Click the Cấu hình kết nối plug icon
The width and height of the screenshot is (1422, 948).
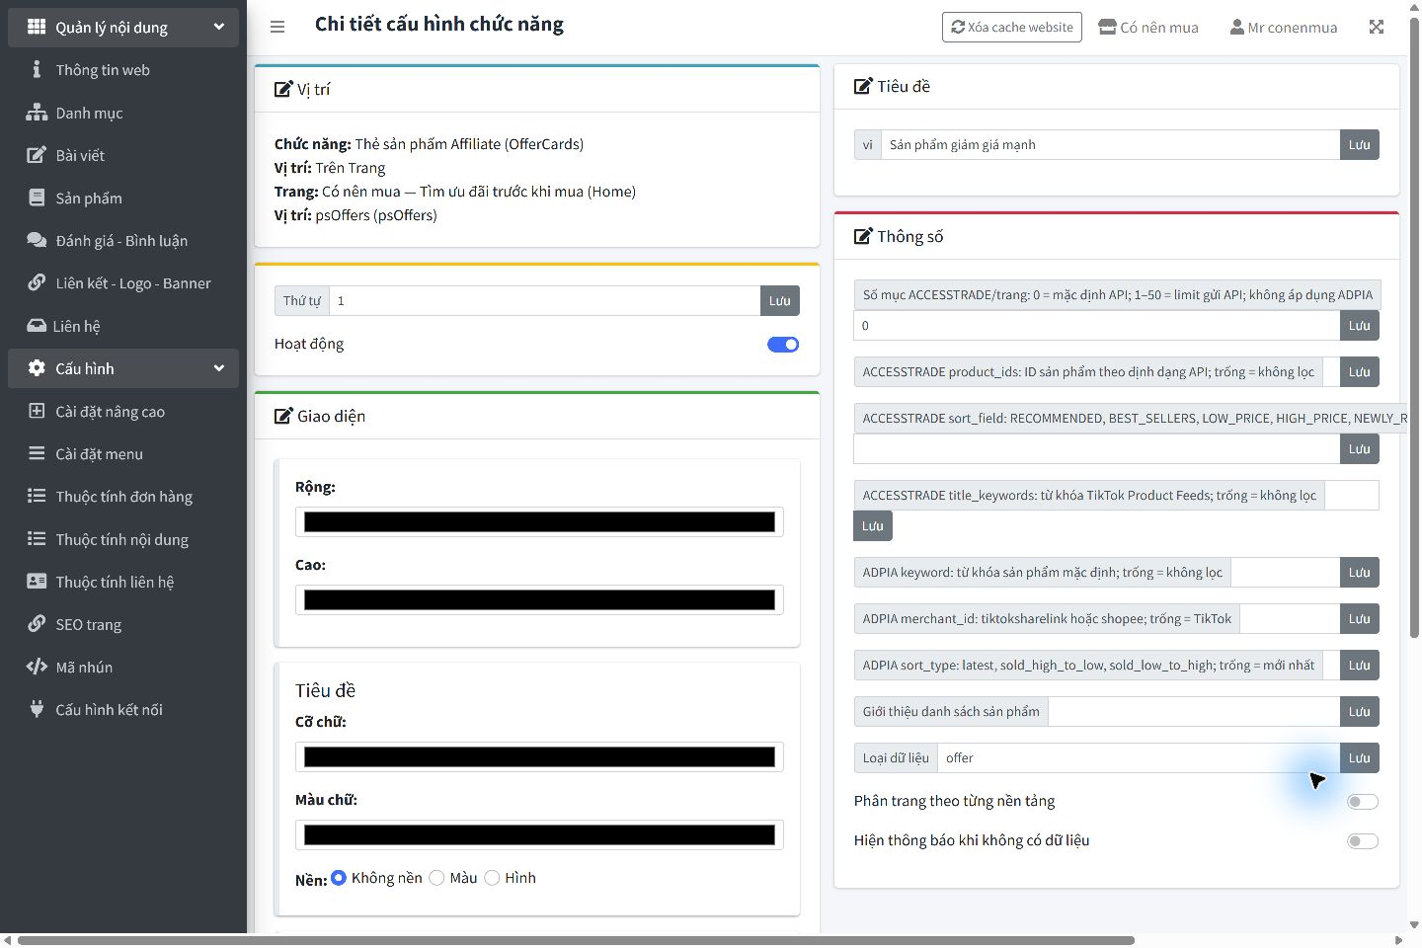tap(37, 709)
